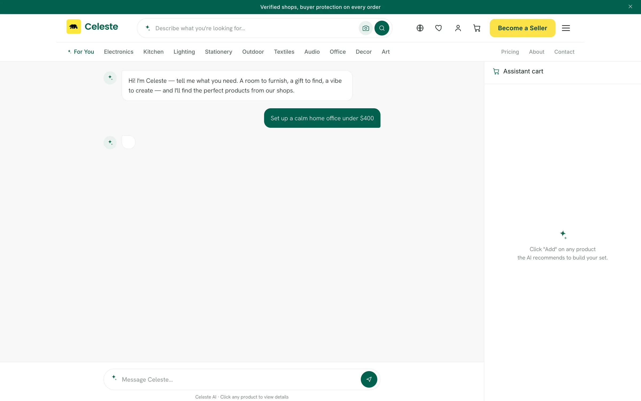This screenshot has width=641, height=401.
Task: Go to the Office category
Action: 338,52
